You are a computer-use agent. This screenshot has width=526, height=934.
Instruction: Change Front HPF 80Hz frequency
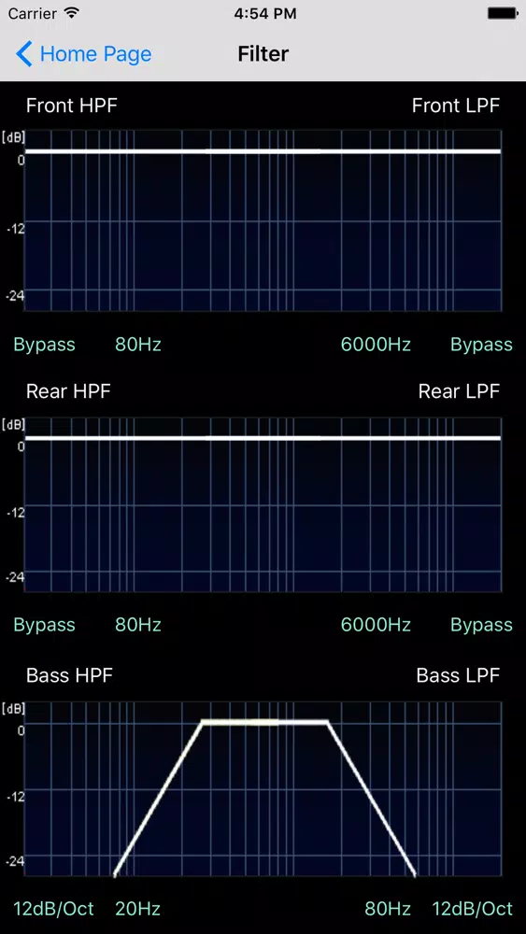[138, 345]
